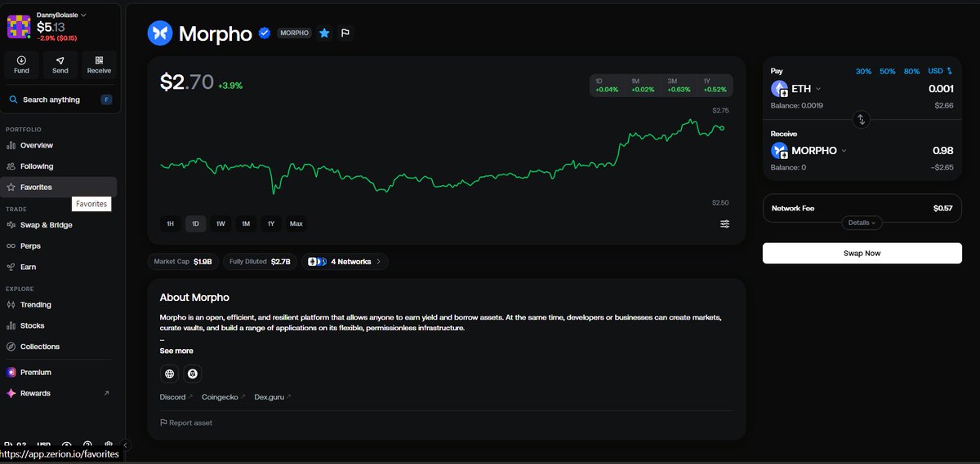The height and width of the screenshot is (464, 980).
Task: Edit the 0.001 pay amount field
Action: pyautogui.click(x=941, y=89)
